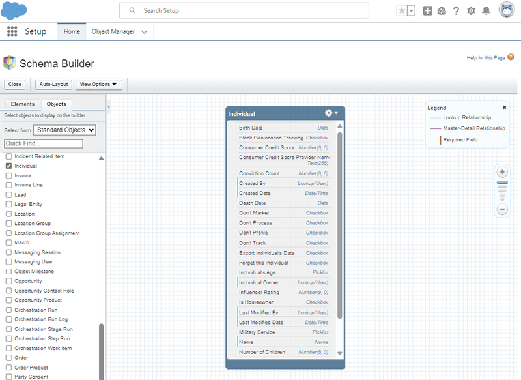Open the Standard Objects select dropdown
Image resolution: width=521 pixels, height=380 pixels.
pyautogui.click(x=64, y=130)
